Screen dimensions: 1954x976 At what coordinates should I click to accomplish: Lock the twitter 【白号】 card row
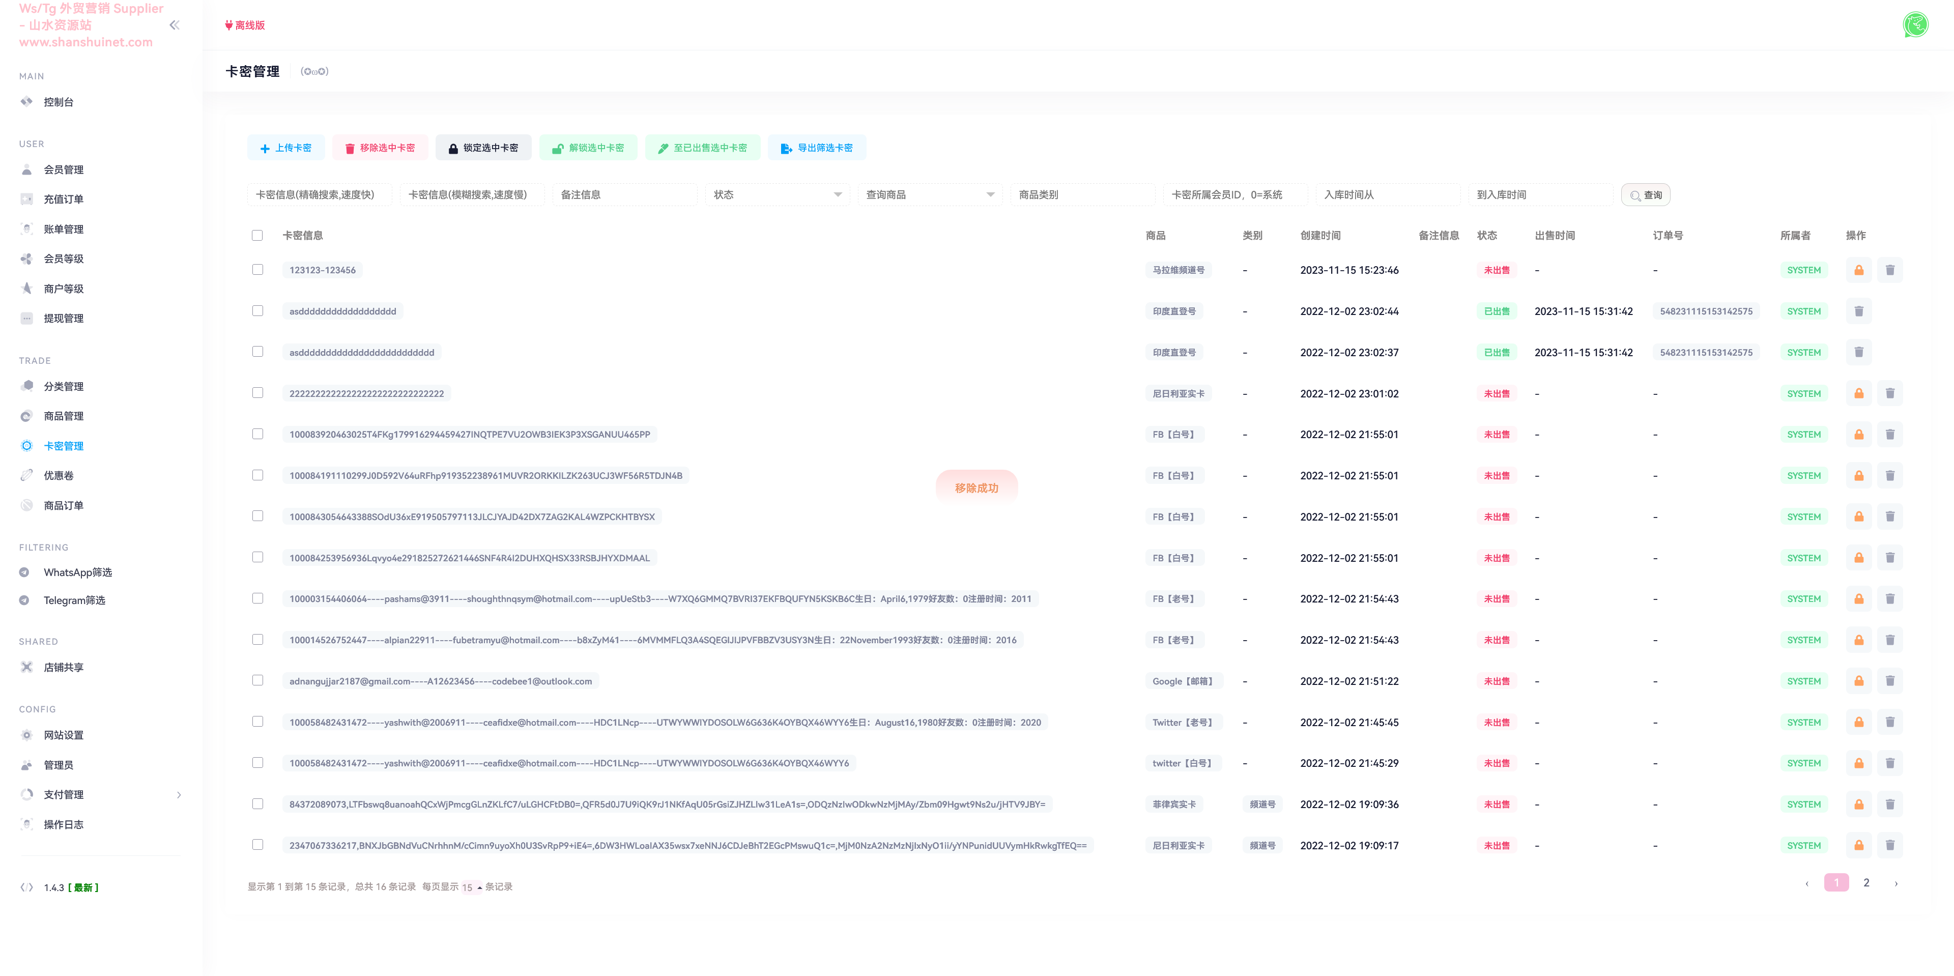(x=1858, y=763)
